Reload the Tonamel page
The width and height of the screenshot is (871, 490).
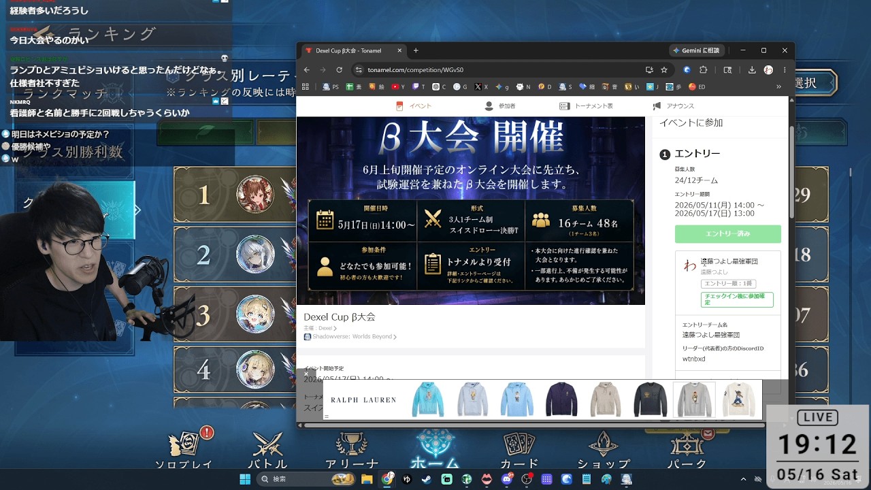pyautogui.click(x=339, y=69)
